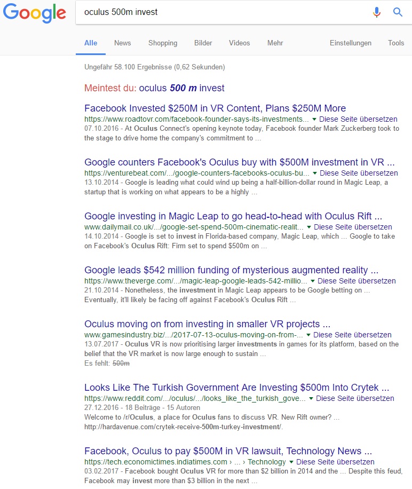Translate the economictimes.indiatimes.com result page

coord(335,462)
